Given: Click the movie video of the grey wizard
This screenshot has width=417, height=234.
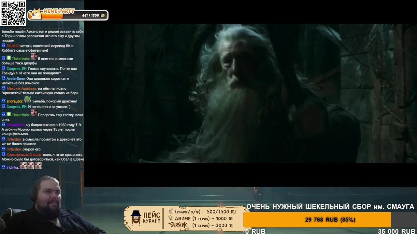Looking at the screenshot, I should 250,93.
